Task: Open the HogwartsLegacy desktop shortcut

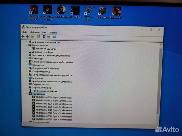Action: click(x=48, y=13)
